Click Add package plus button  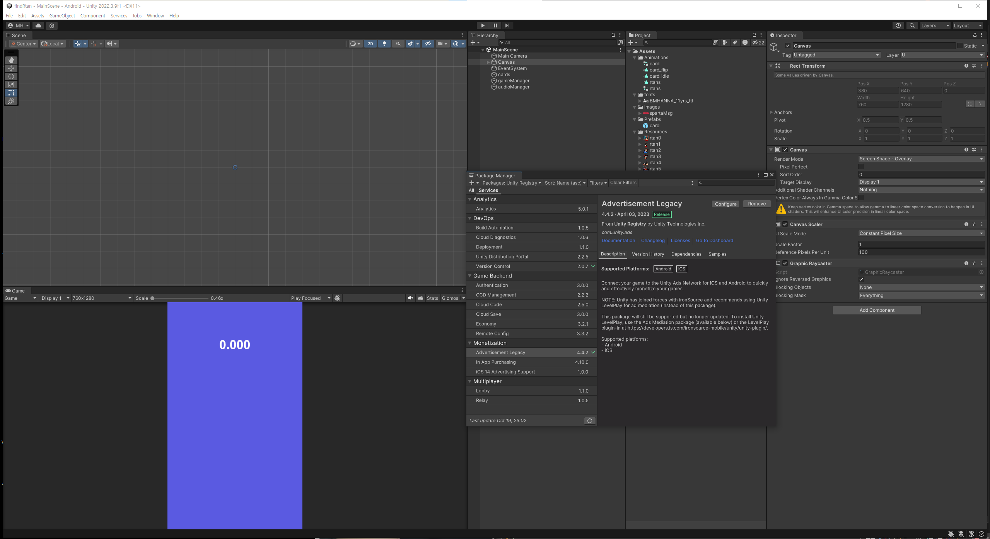(474, 183)
